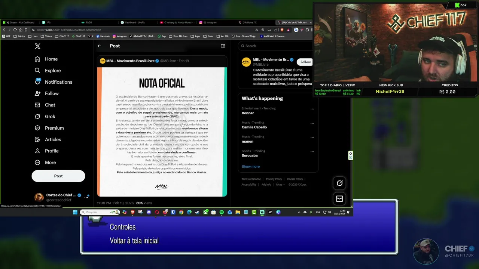The image size is (479, 269).
Task: Open the Bonner trending topic
Action: pyautogui.click(x=248, y=113)
